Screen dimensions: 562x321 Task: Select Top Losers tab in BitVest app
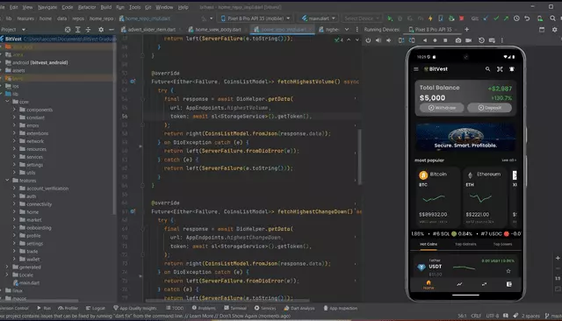502,244
